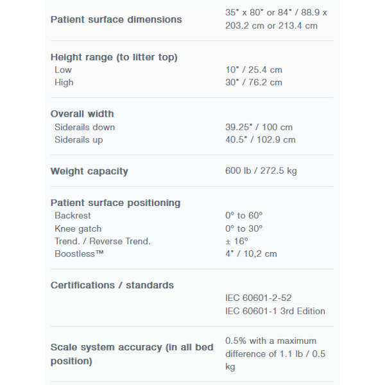Click the High height label
This screenshot has width=385, height=385.
click(x=64, y=83)
